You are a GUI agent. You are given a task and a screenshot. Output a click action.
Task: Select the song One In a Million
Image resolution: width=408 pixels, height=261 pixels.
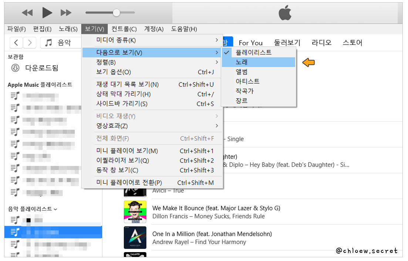212,234
